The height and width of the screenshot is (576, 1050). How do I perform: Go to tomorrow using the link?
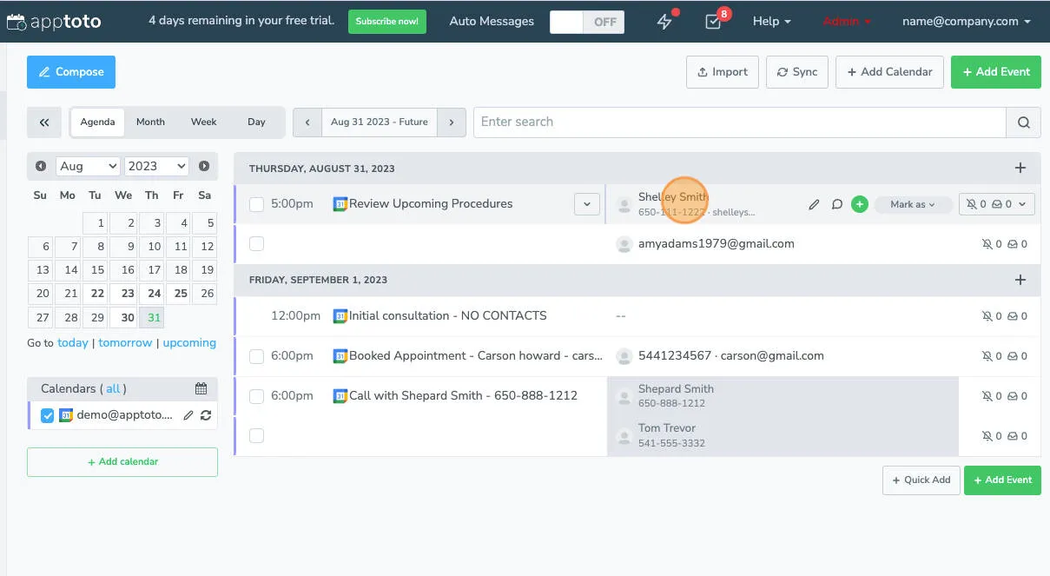coord(125,342)
